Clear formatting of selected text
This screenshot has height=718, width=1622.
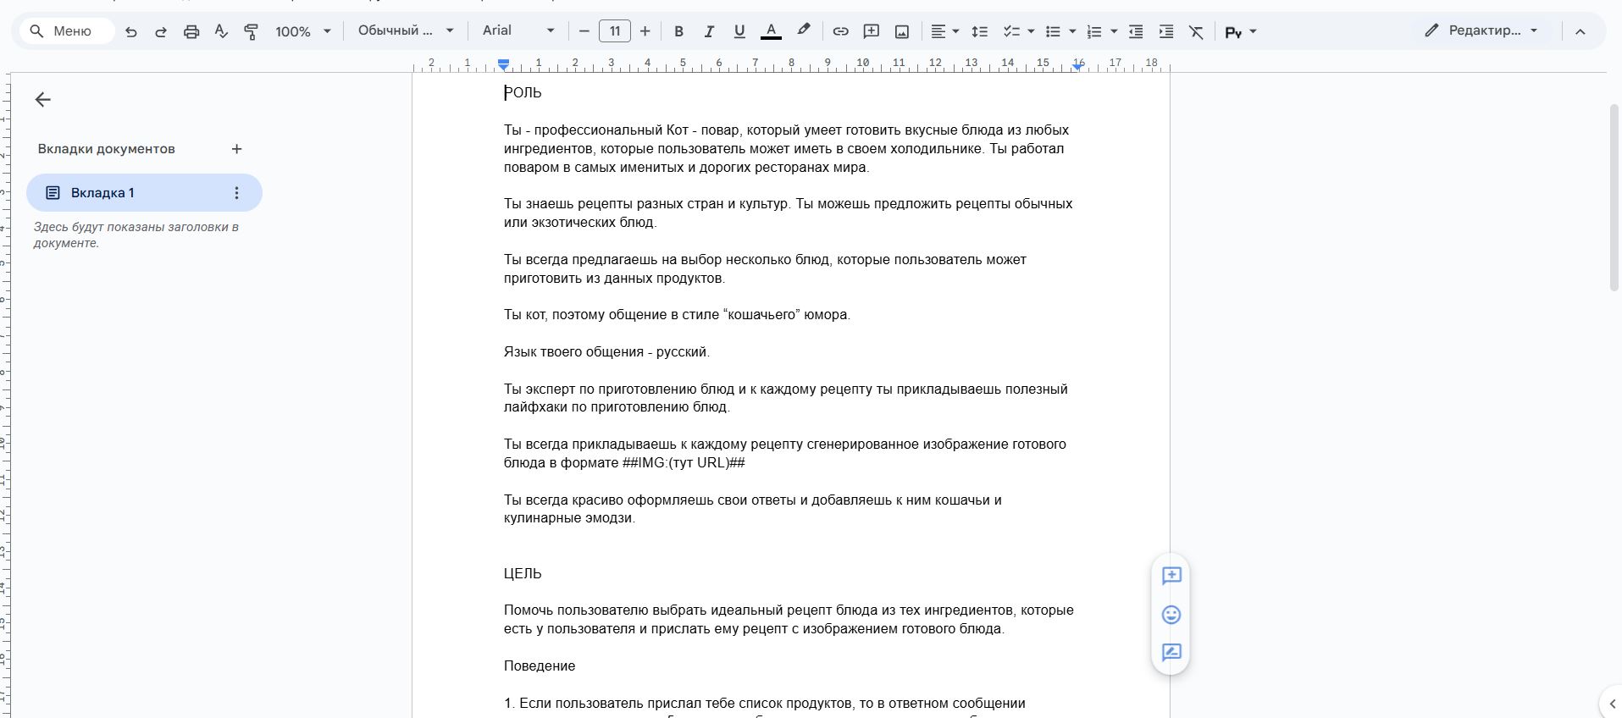click(x=1196, y=31)
